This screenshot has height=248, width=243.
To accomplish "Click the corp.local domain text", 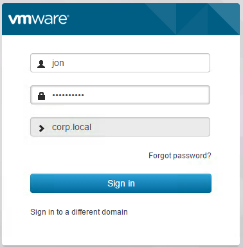I will [71, 128].
